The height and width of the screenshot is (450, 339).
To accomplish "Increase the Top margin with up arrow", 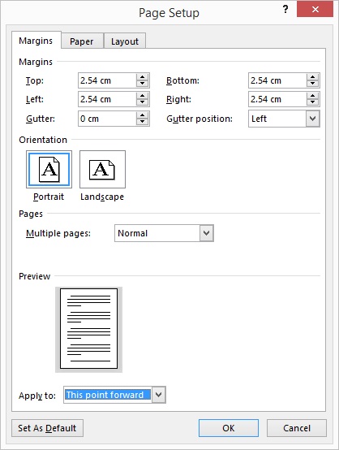I will point(143,77).
